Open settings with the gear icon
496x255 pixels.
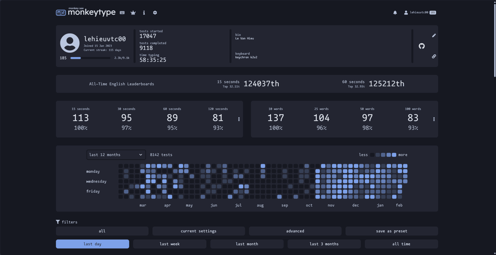pyautogui.click(x=155, y=13)
